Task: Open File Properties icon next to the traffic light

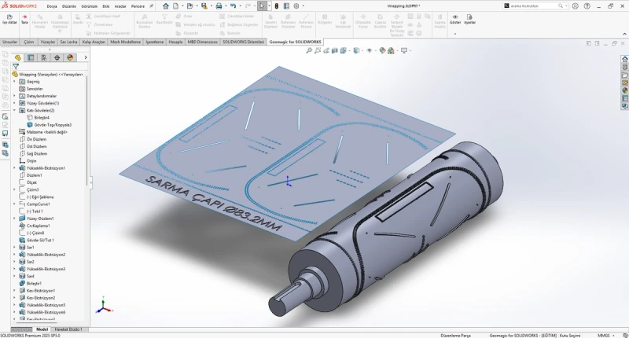Action: pos(286,6)
